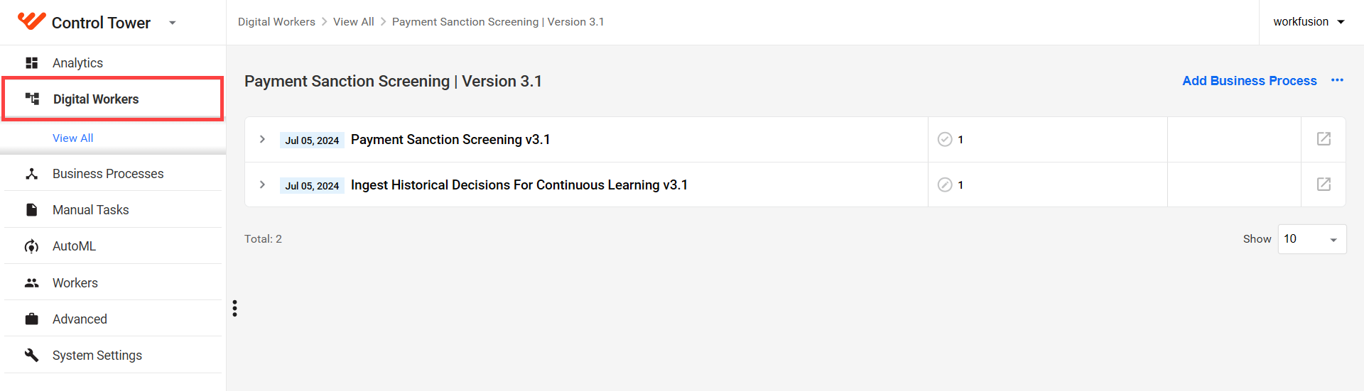Screen dimensions: 1364x391
Task: Click status circle in Payment Sanction Screening row
Action: [x=945, y=139]
